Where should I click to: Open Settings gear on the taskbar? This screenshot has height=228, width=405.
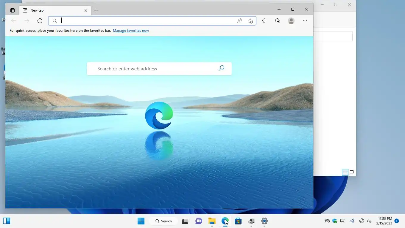264,221
